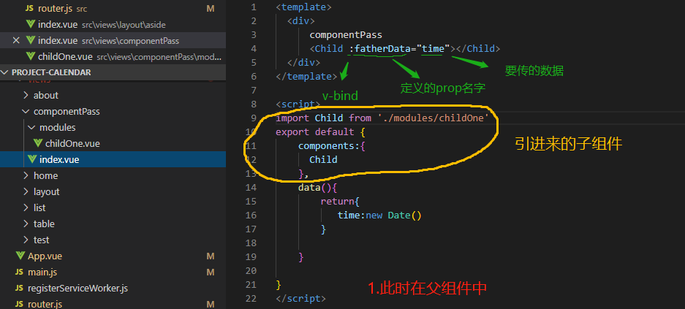Viewport: 685px width, 309px height.
Task: Click the Vue icon of the highlighted tree index.vue
Action: click(31, 159)
